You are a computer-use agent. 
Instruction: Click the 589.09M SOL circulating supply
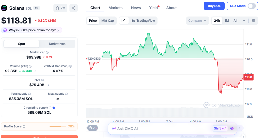[40, 112]
